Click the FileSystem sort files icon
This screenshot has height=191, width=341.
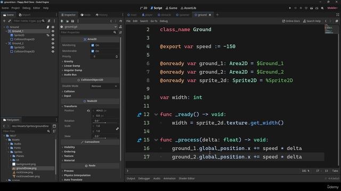pos(54,131)
